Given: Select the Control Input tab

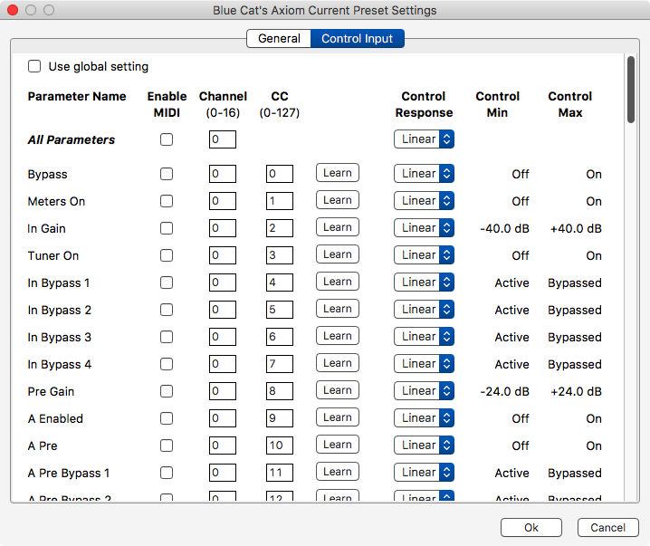Looking at the screenshot, I should (357, 39).
